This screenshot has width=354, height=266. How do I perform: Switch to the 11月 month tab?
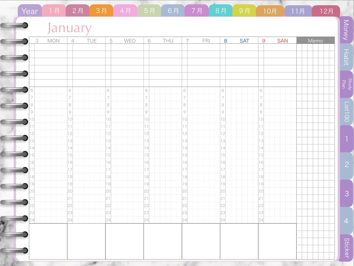(298, 11)
